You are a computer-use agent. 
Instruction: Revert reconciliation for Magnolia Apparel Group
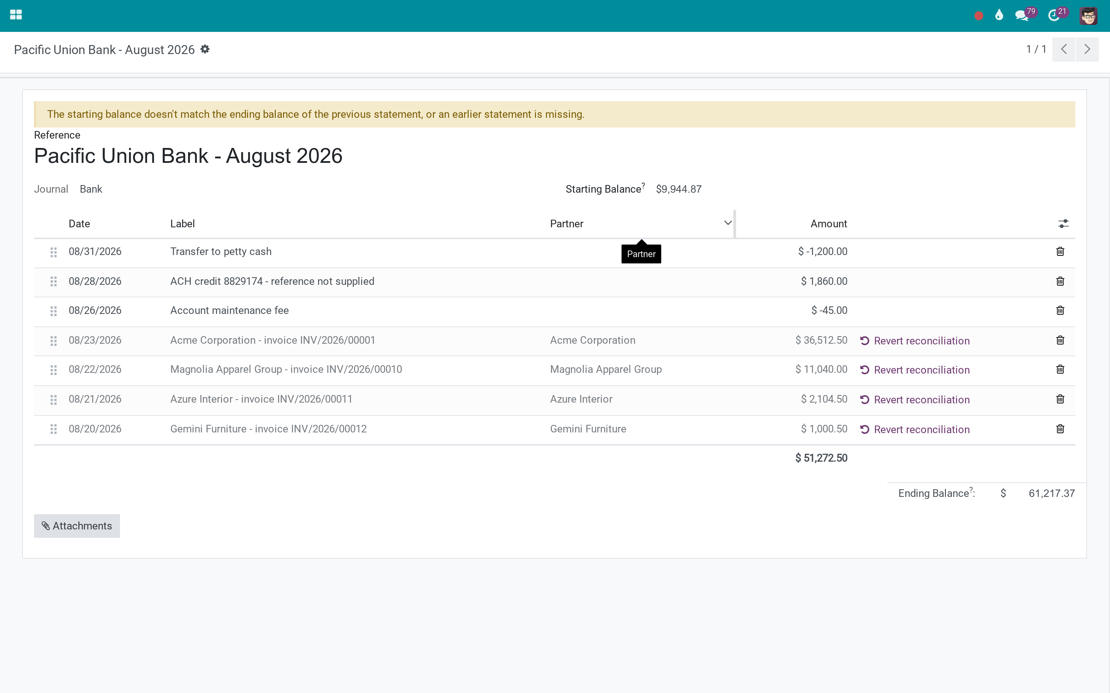[915, 370]
